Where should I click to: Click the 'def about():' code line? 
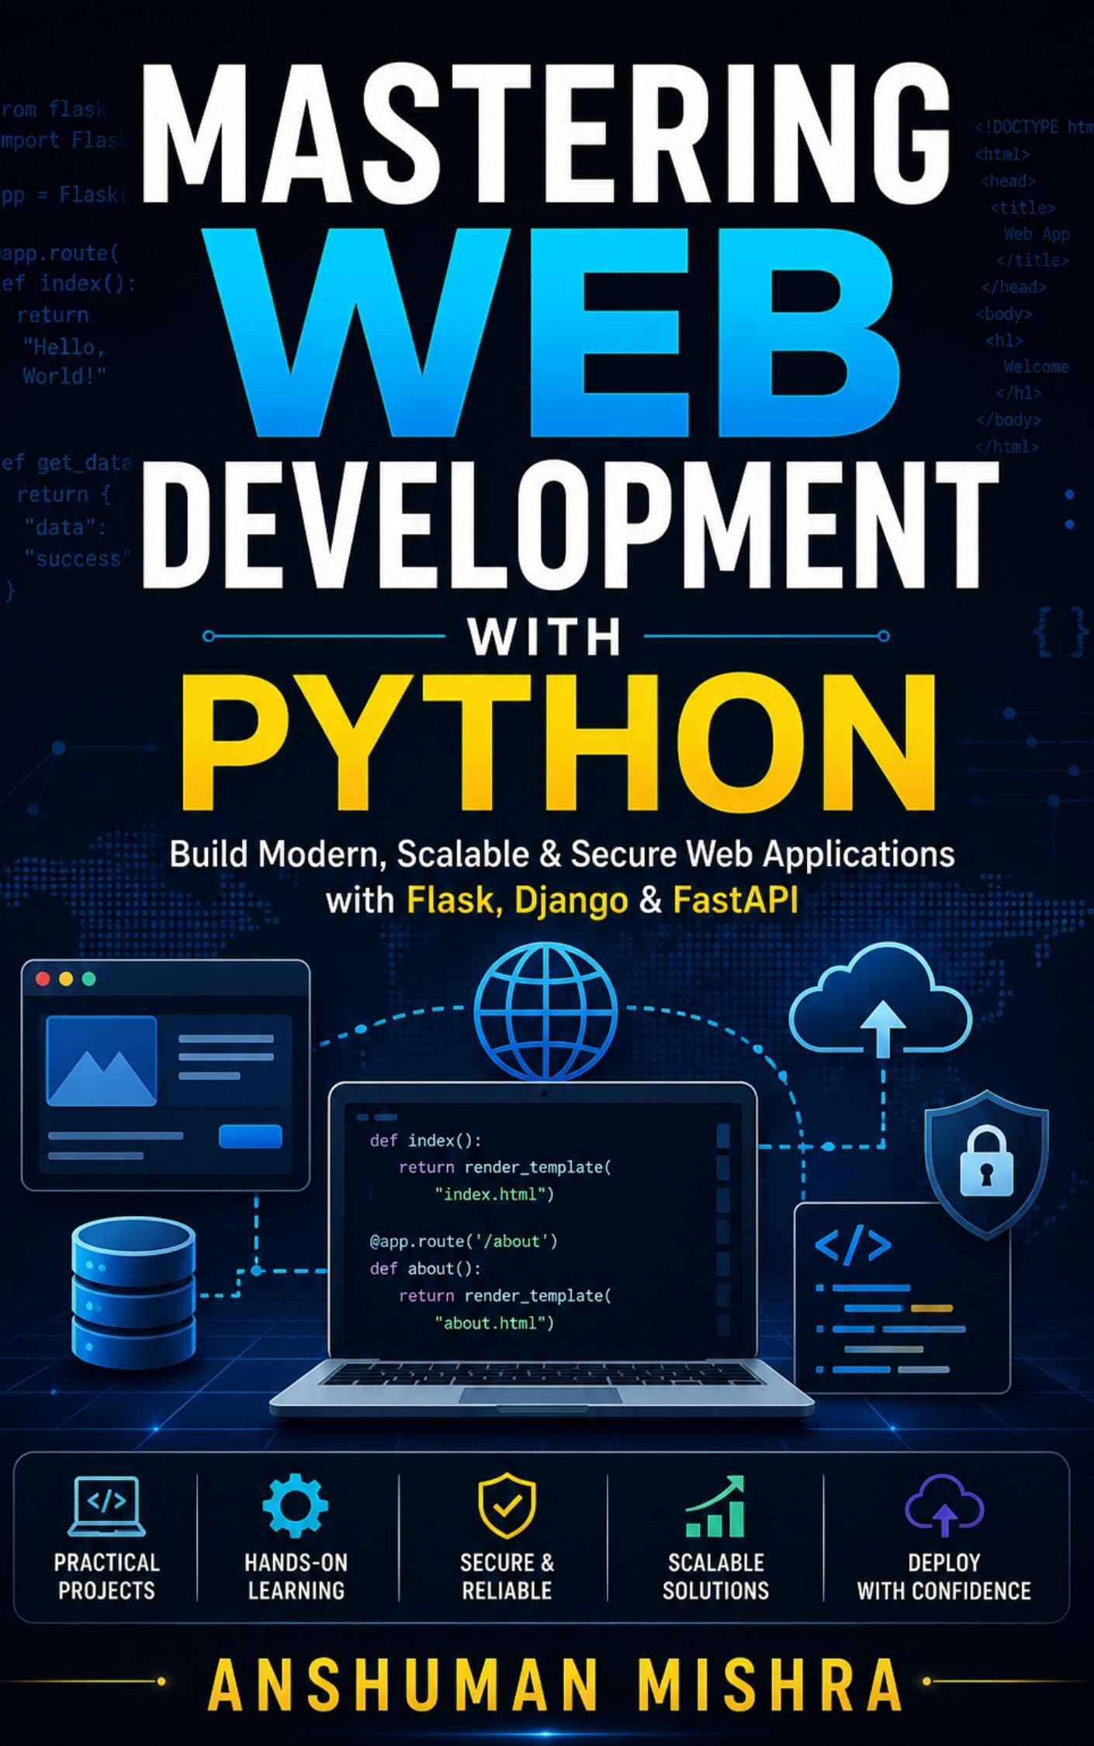[x=425, y=1268]
